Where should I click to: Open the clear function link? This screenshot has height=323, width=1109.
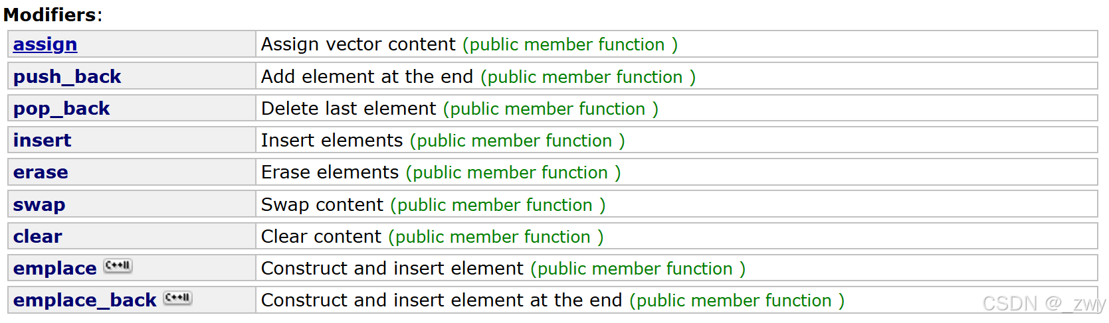[37, 237]
